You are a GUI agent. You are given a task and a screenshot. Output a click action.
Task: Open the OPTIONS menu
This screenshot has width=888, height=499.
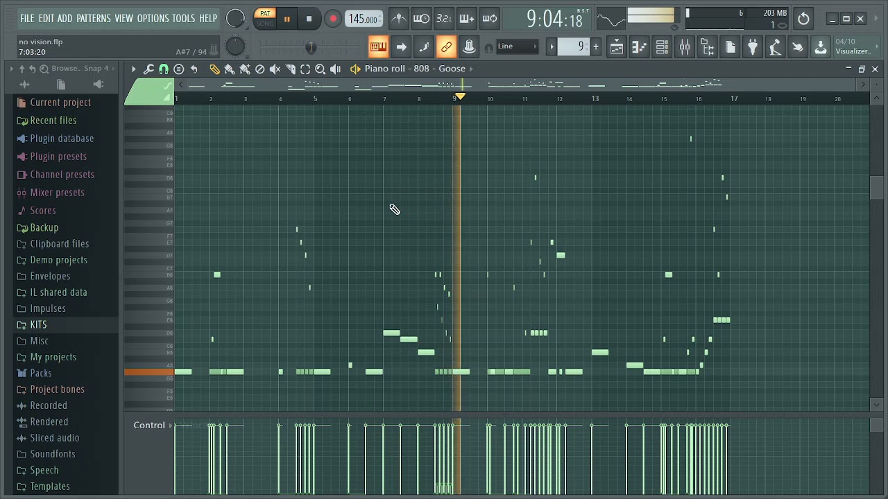click(153, 18)
